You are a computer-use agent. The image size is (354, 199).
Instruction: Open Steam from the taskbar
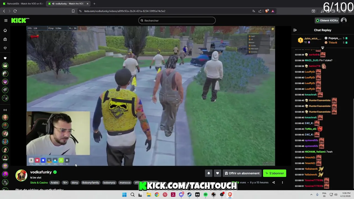click(x=189, y=195)
